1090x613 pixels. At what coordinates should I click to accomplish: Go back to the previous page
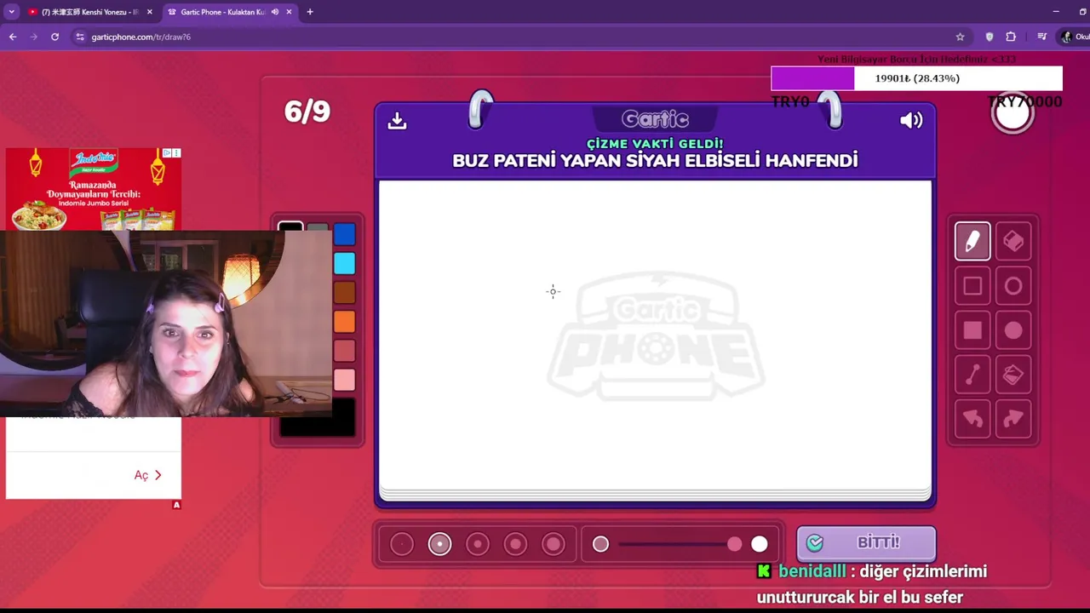point(13,37)
